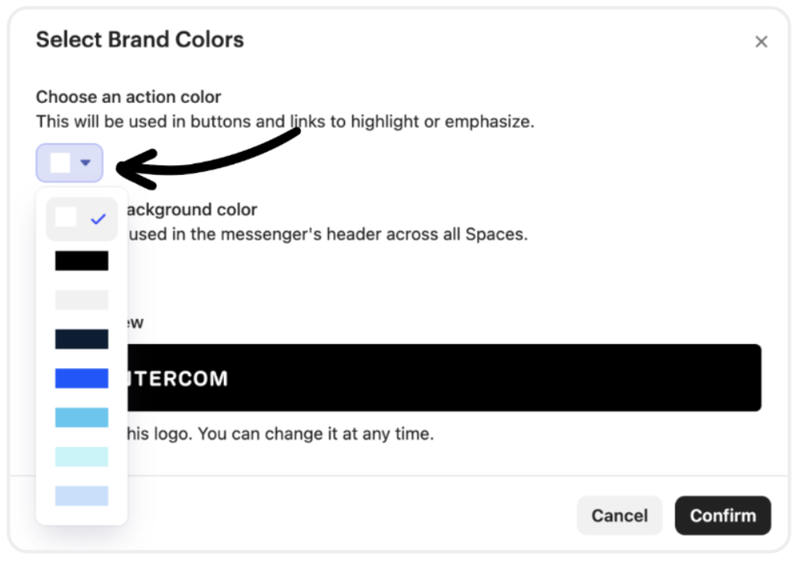Click the background color heading text
Viewport: 797px width, 561px height.
[x=191, y=209]
